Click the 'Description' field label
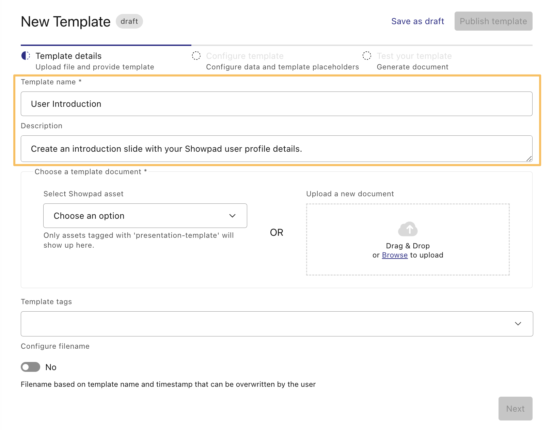This screenshot has width=553, height=430. pyautogui.click(x=42, y=126)
